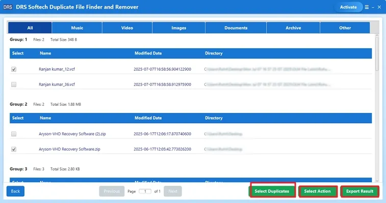
Task: Select file name Ranjan kumar_12.vcf
Action: pyautogui.click(x=57, y=69)
